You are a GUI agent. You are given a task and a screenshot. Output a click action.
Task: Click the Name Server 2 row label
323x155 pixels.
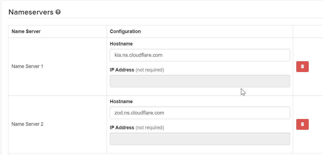click(x=28, y=124)
